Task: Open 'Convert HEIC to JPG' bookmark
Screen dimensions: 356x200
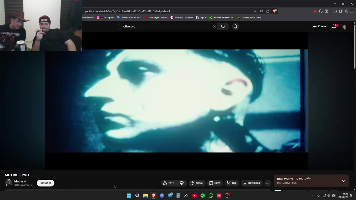Action: (129, 17)
